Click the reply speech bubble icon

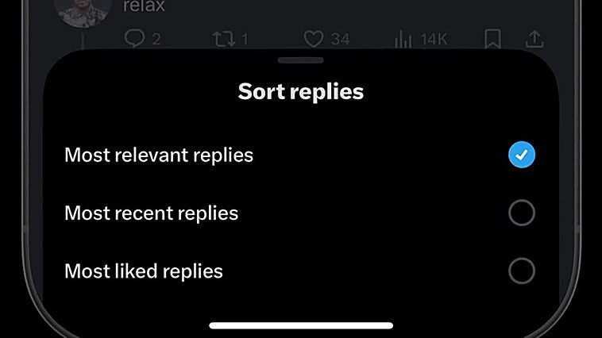coord(136,38)
